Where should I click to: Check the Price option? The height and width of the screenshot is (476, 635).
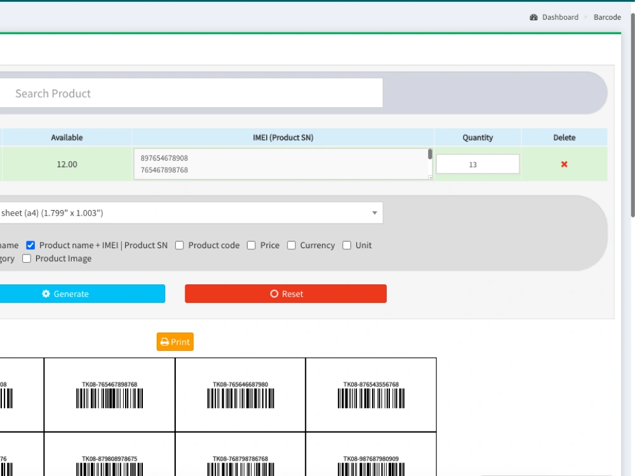tap(251, 245)
